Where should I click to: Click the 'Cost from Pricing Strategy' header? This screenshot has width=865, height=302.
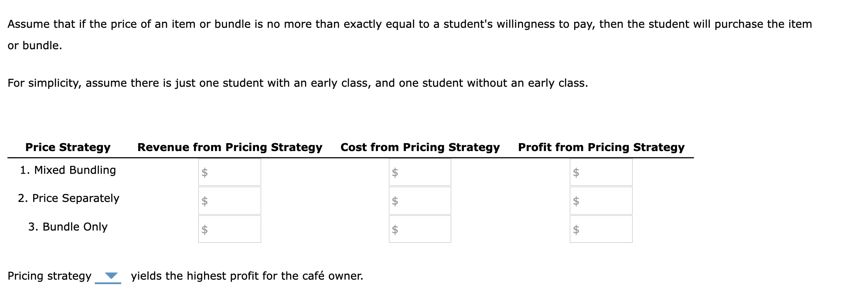tap(420, 148)
